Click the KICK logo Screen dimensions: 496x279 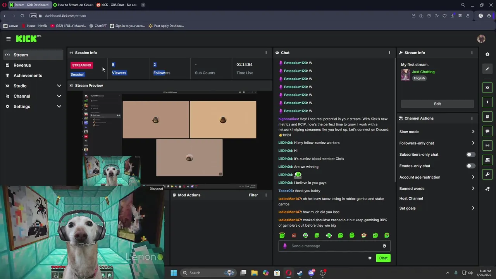[x=28, y=38]
